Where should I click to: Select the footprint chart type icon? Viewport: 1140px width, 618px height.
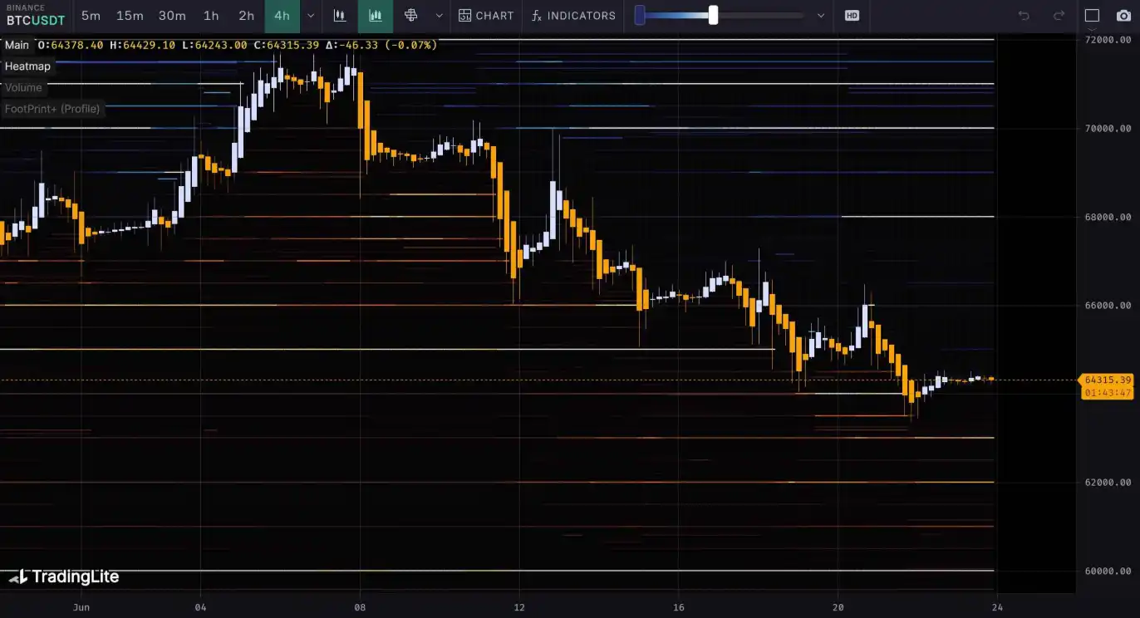click(410, 16)
